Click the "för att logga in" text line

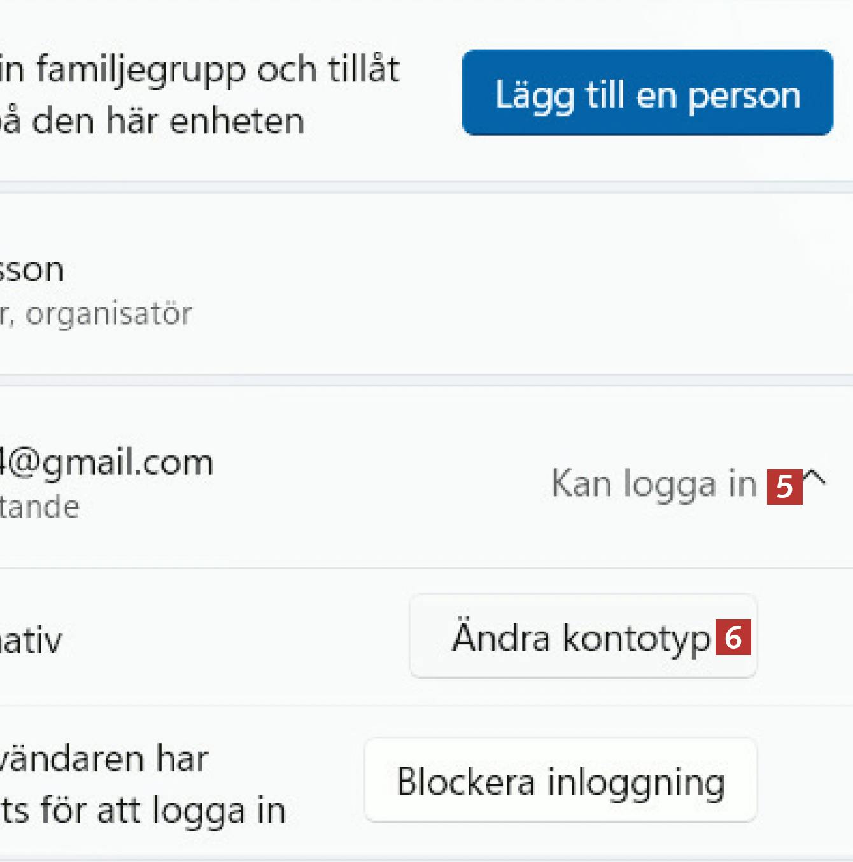143,810
